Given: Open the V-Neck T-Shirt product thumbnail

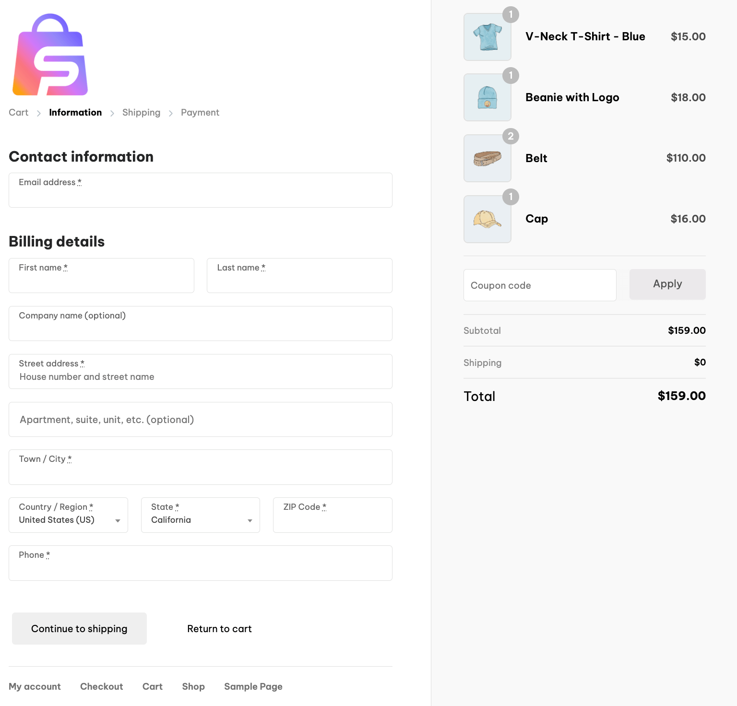Looking at the screenshot, I should (x=487, y=36).
